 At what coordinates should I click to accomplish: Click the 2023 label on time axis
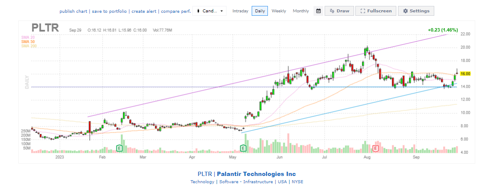point(59,158)
